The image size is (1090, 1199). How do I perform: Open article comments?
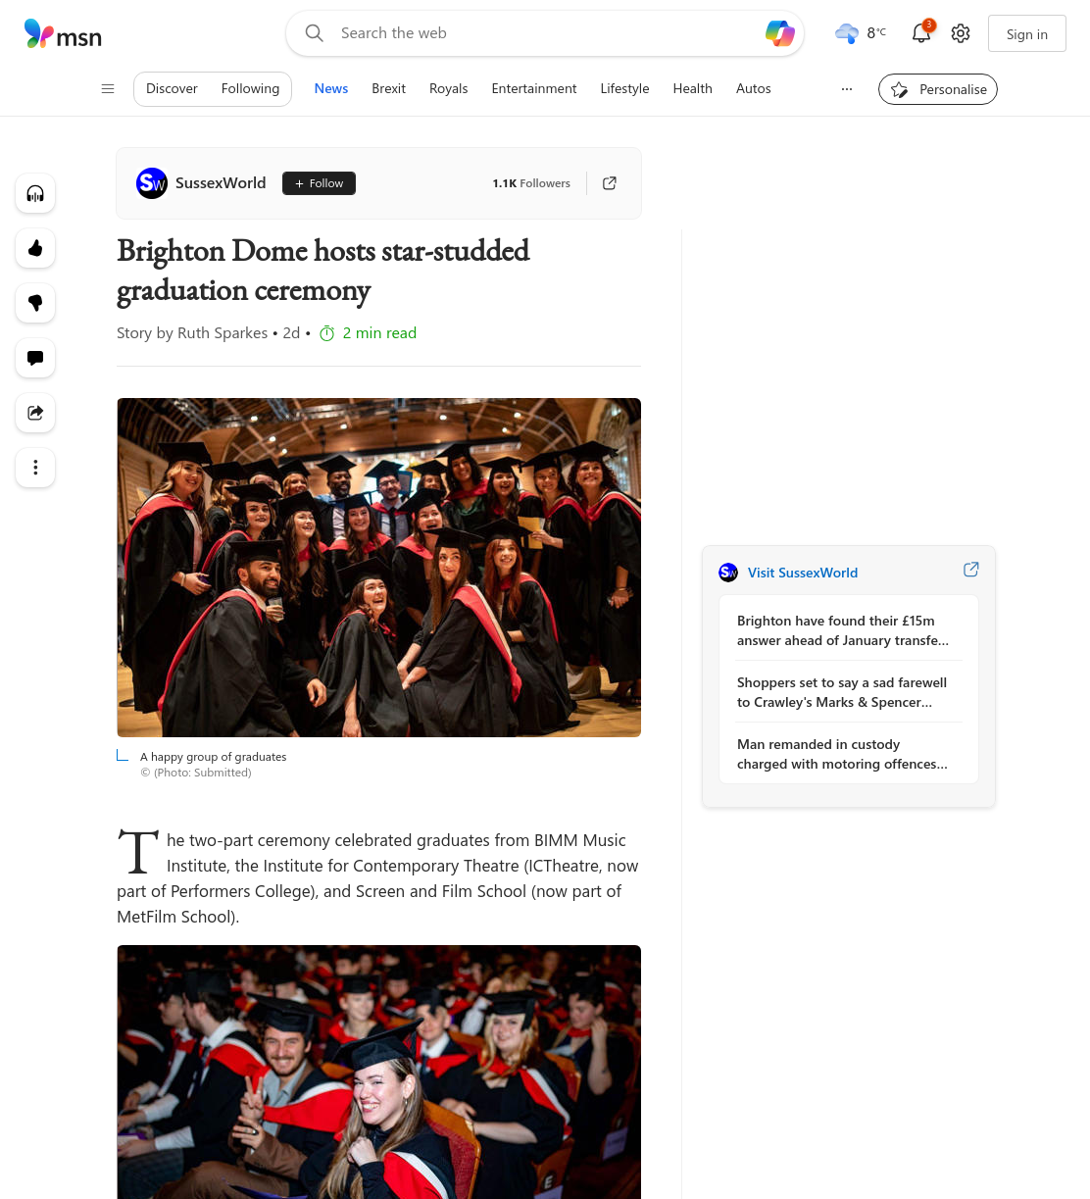coord(35,358)
